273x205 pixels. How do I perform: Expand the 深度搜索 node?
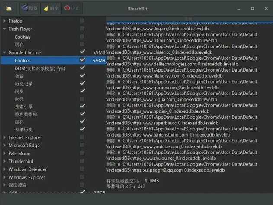click(4, 185)
